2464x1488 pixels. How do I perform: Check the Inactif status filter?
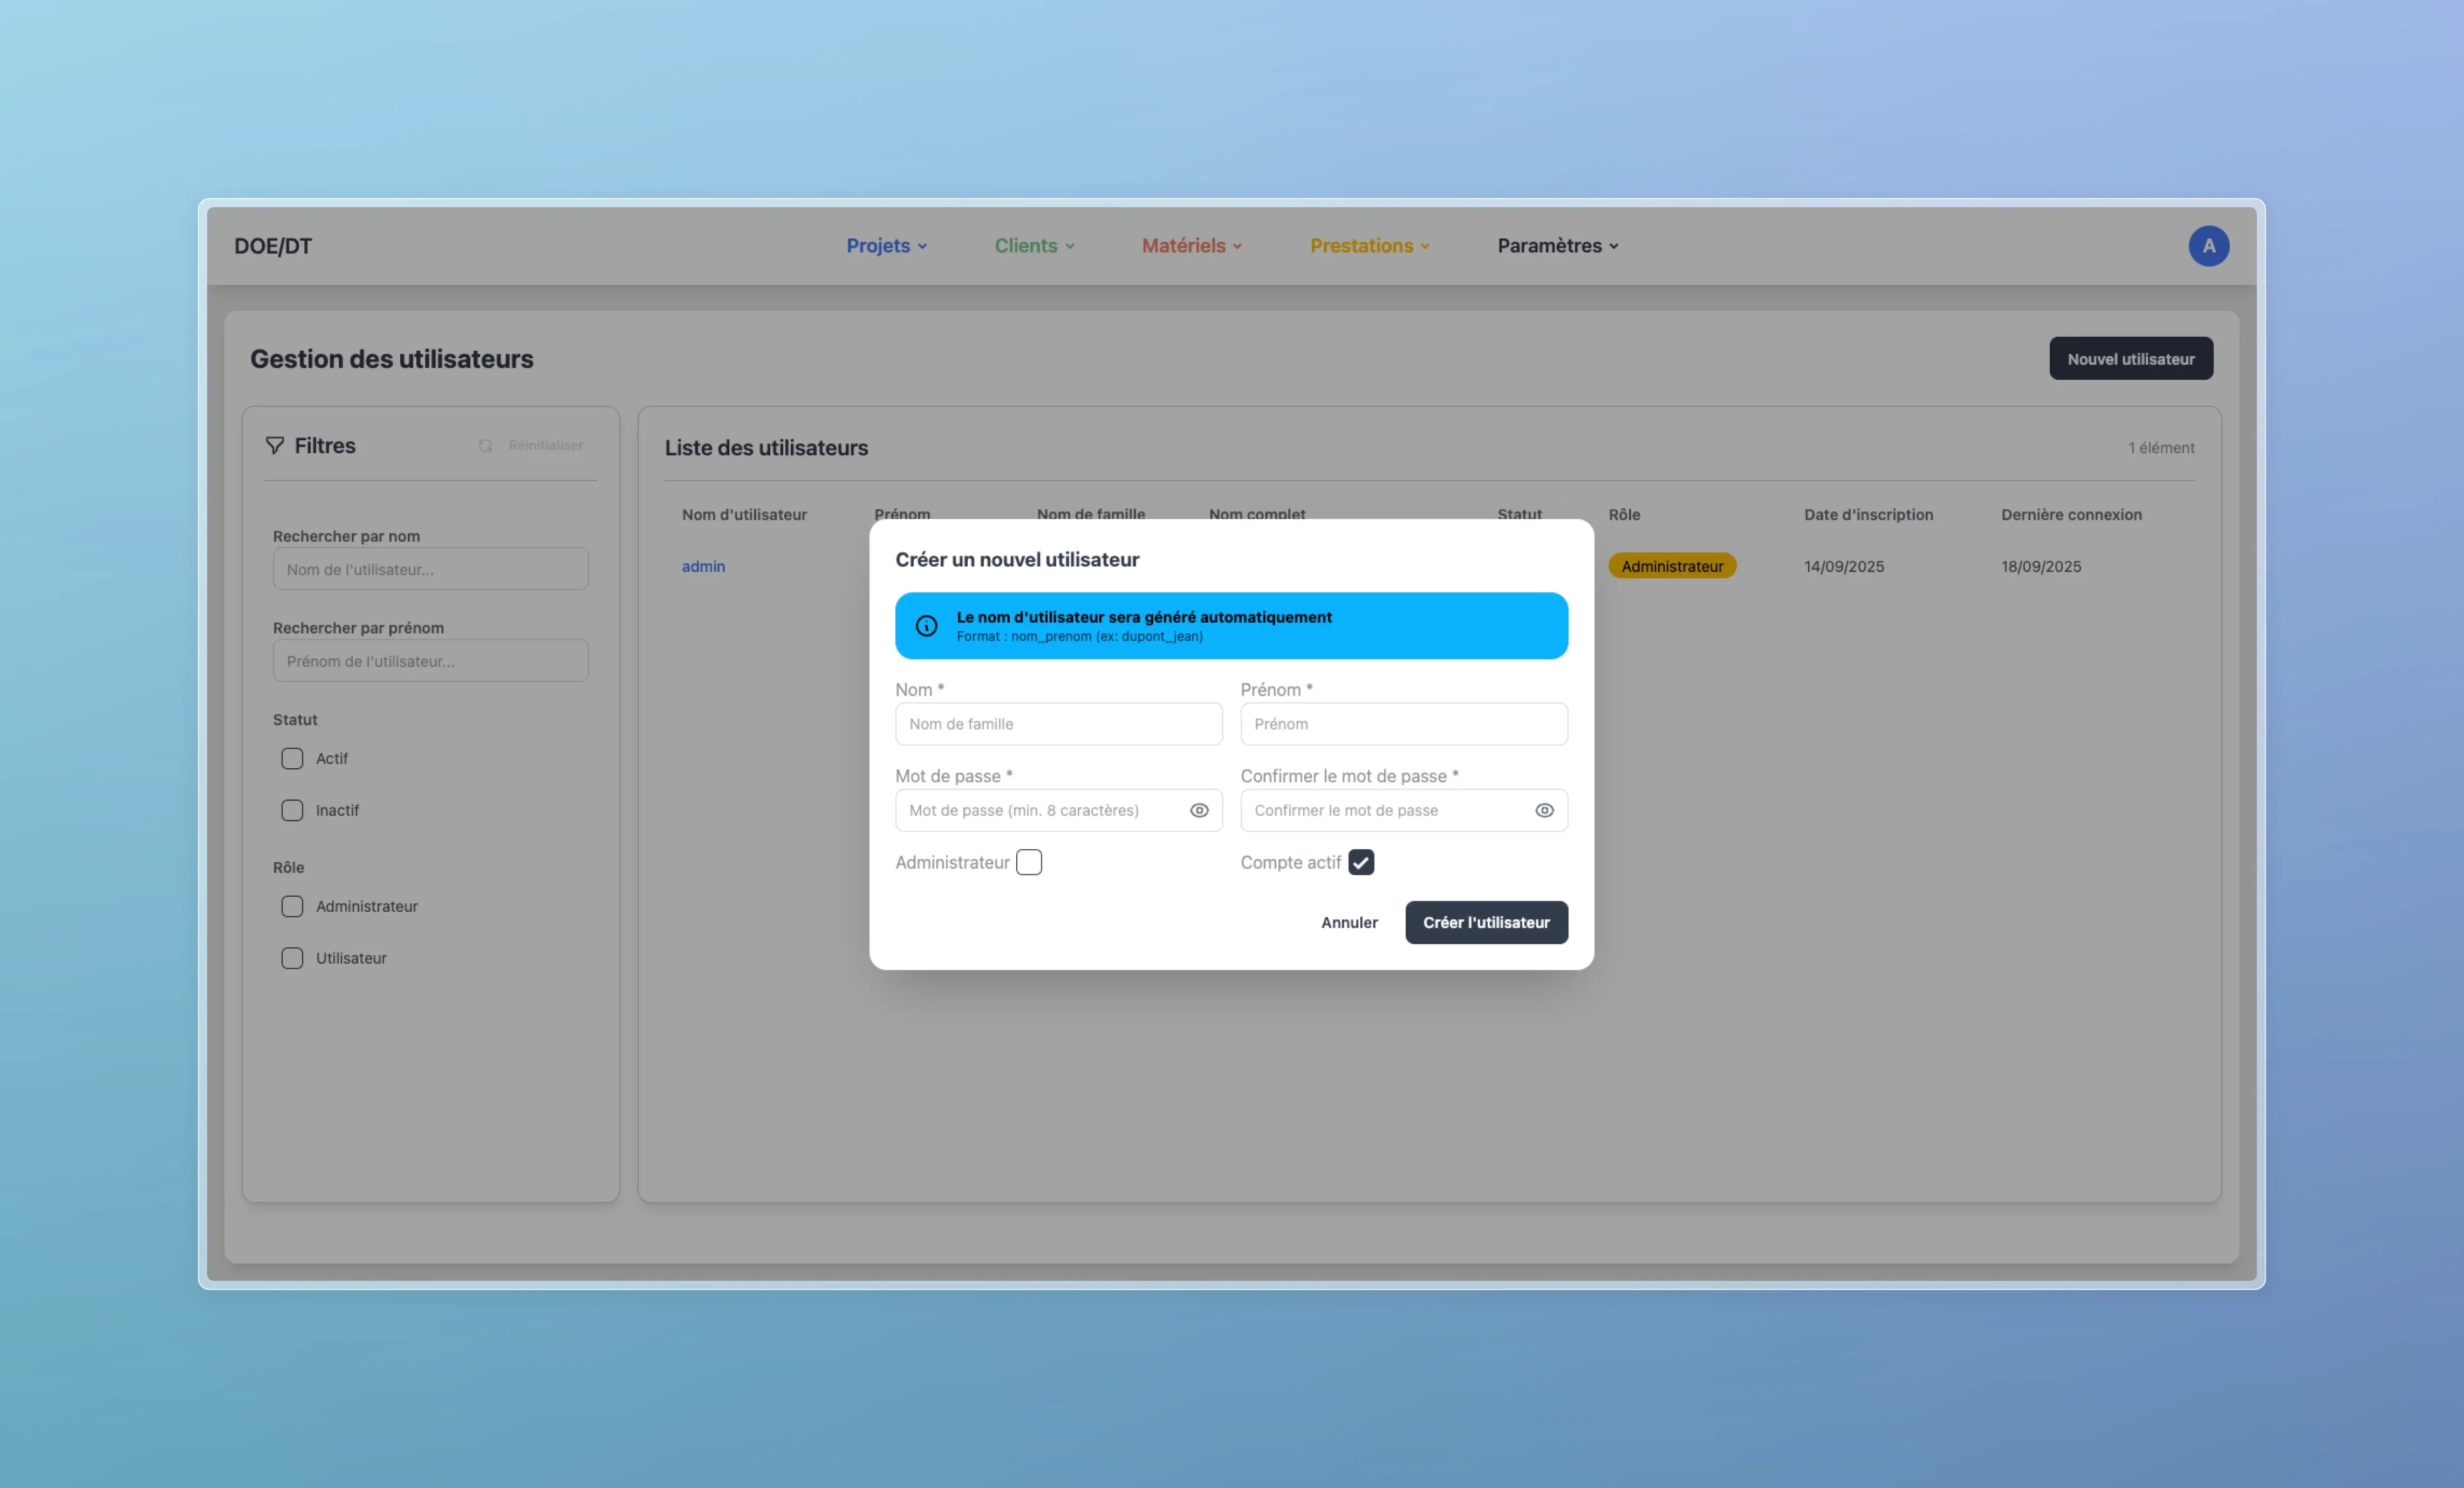(292, 810)
